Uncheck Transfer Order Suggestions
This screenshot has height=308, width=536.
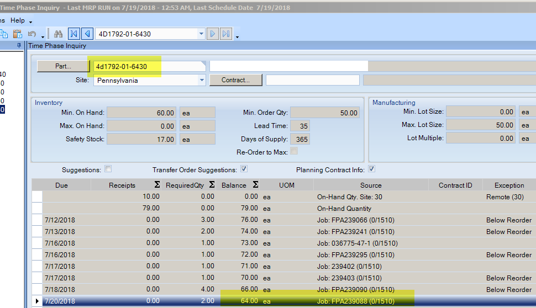point(244,169)
